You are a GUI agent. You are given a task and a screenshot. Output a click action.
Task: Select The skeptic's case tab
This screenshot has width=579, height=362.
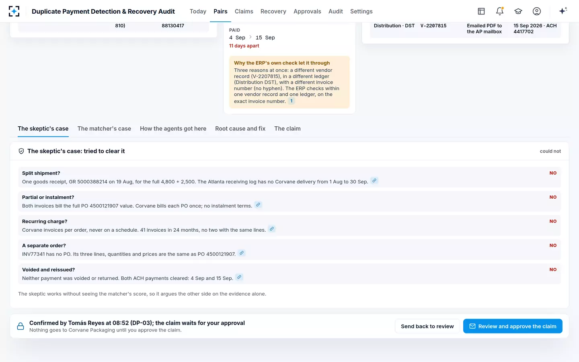tap(43, 129)
